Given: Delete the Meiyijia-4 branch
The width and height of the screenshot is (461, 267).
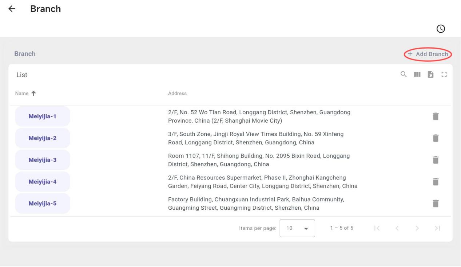Looking at the screenshot, I should [436, 182].
